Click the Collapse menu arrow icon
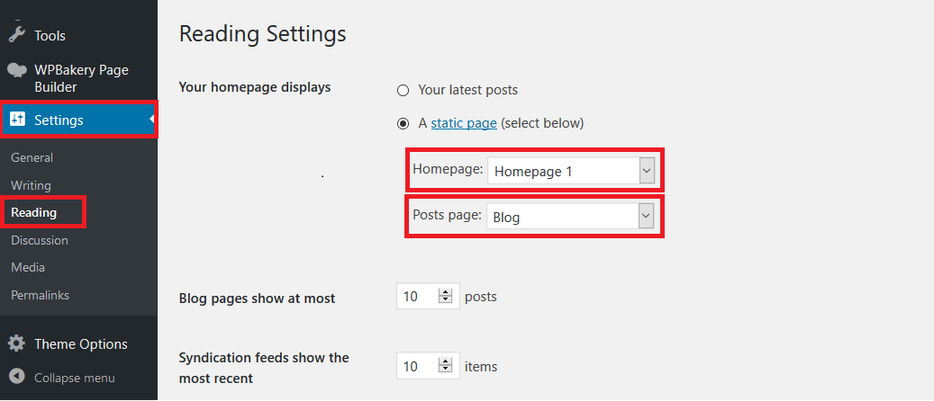The height and width of the screenshot is (401, 934). pos(17,378)
